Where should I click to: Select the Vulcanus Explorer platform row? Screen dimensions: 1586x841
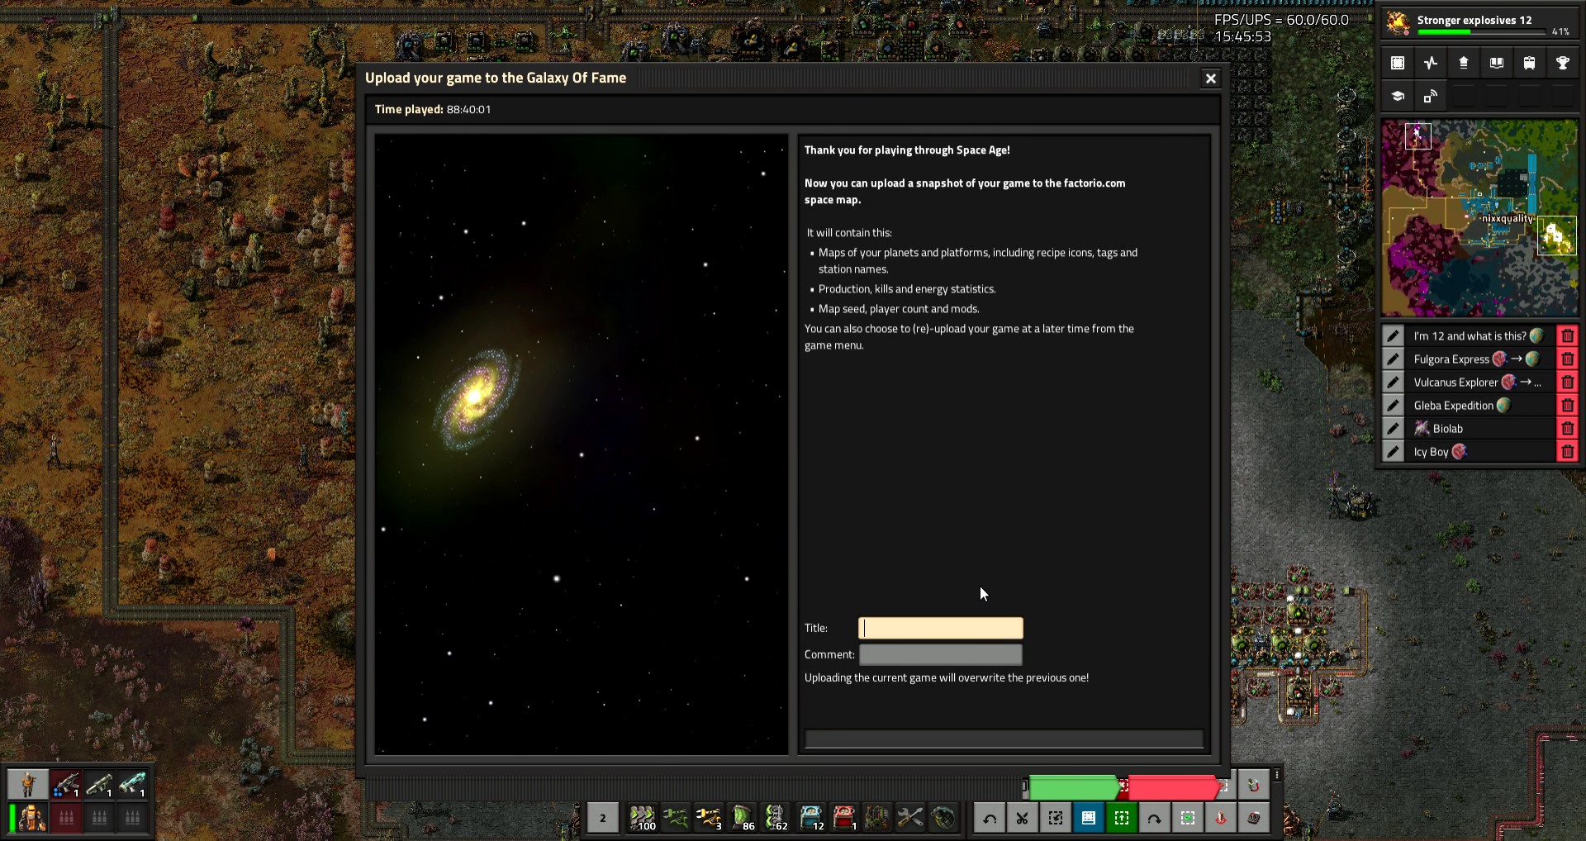pyautogui.click(x=1479, y=382)
